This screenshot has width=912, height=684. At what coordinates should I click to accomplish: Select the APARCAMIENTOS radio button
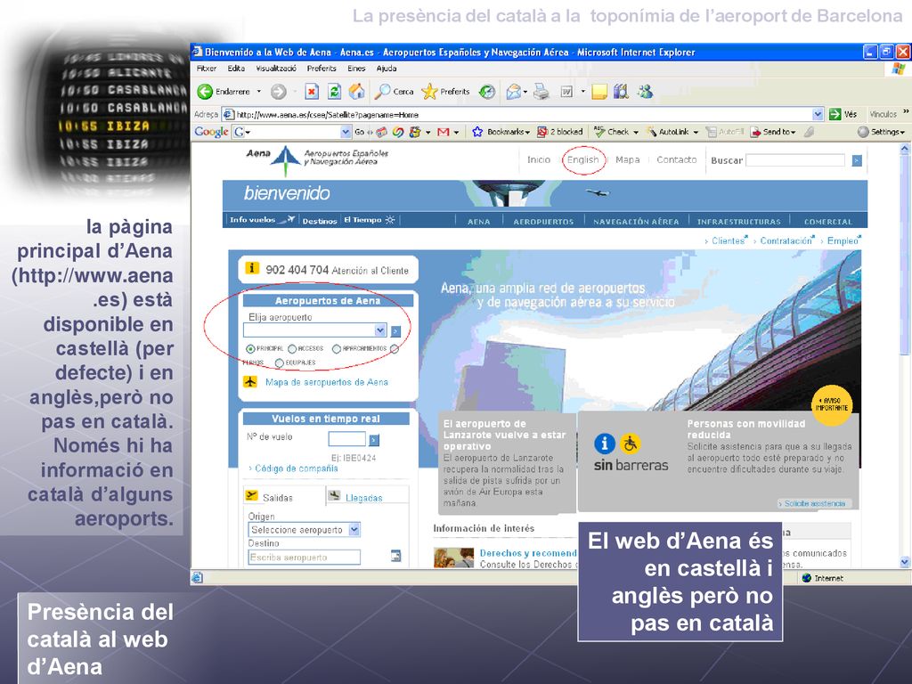[336, 349]
